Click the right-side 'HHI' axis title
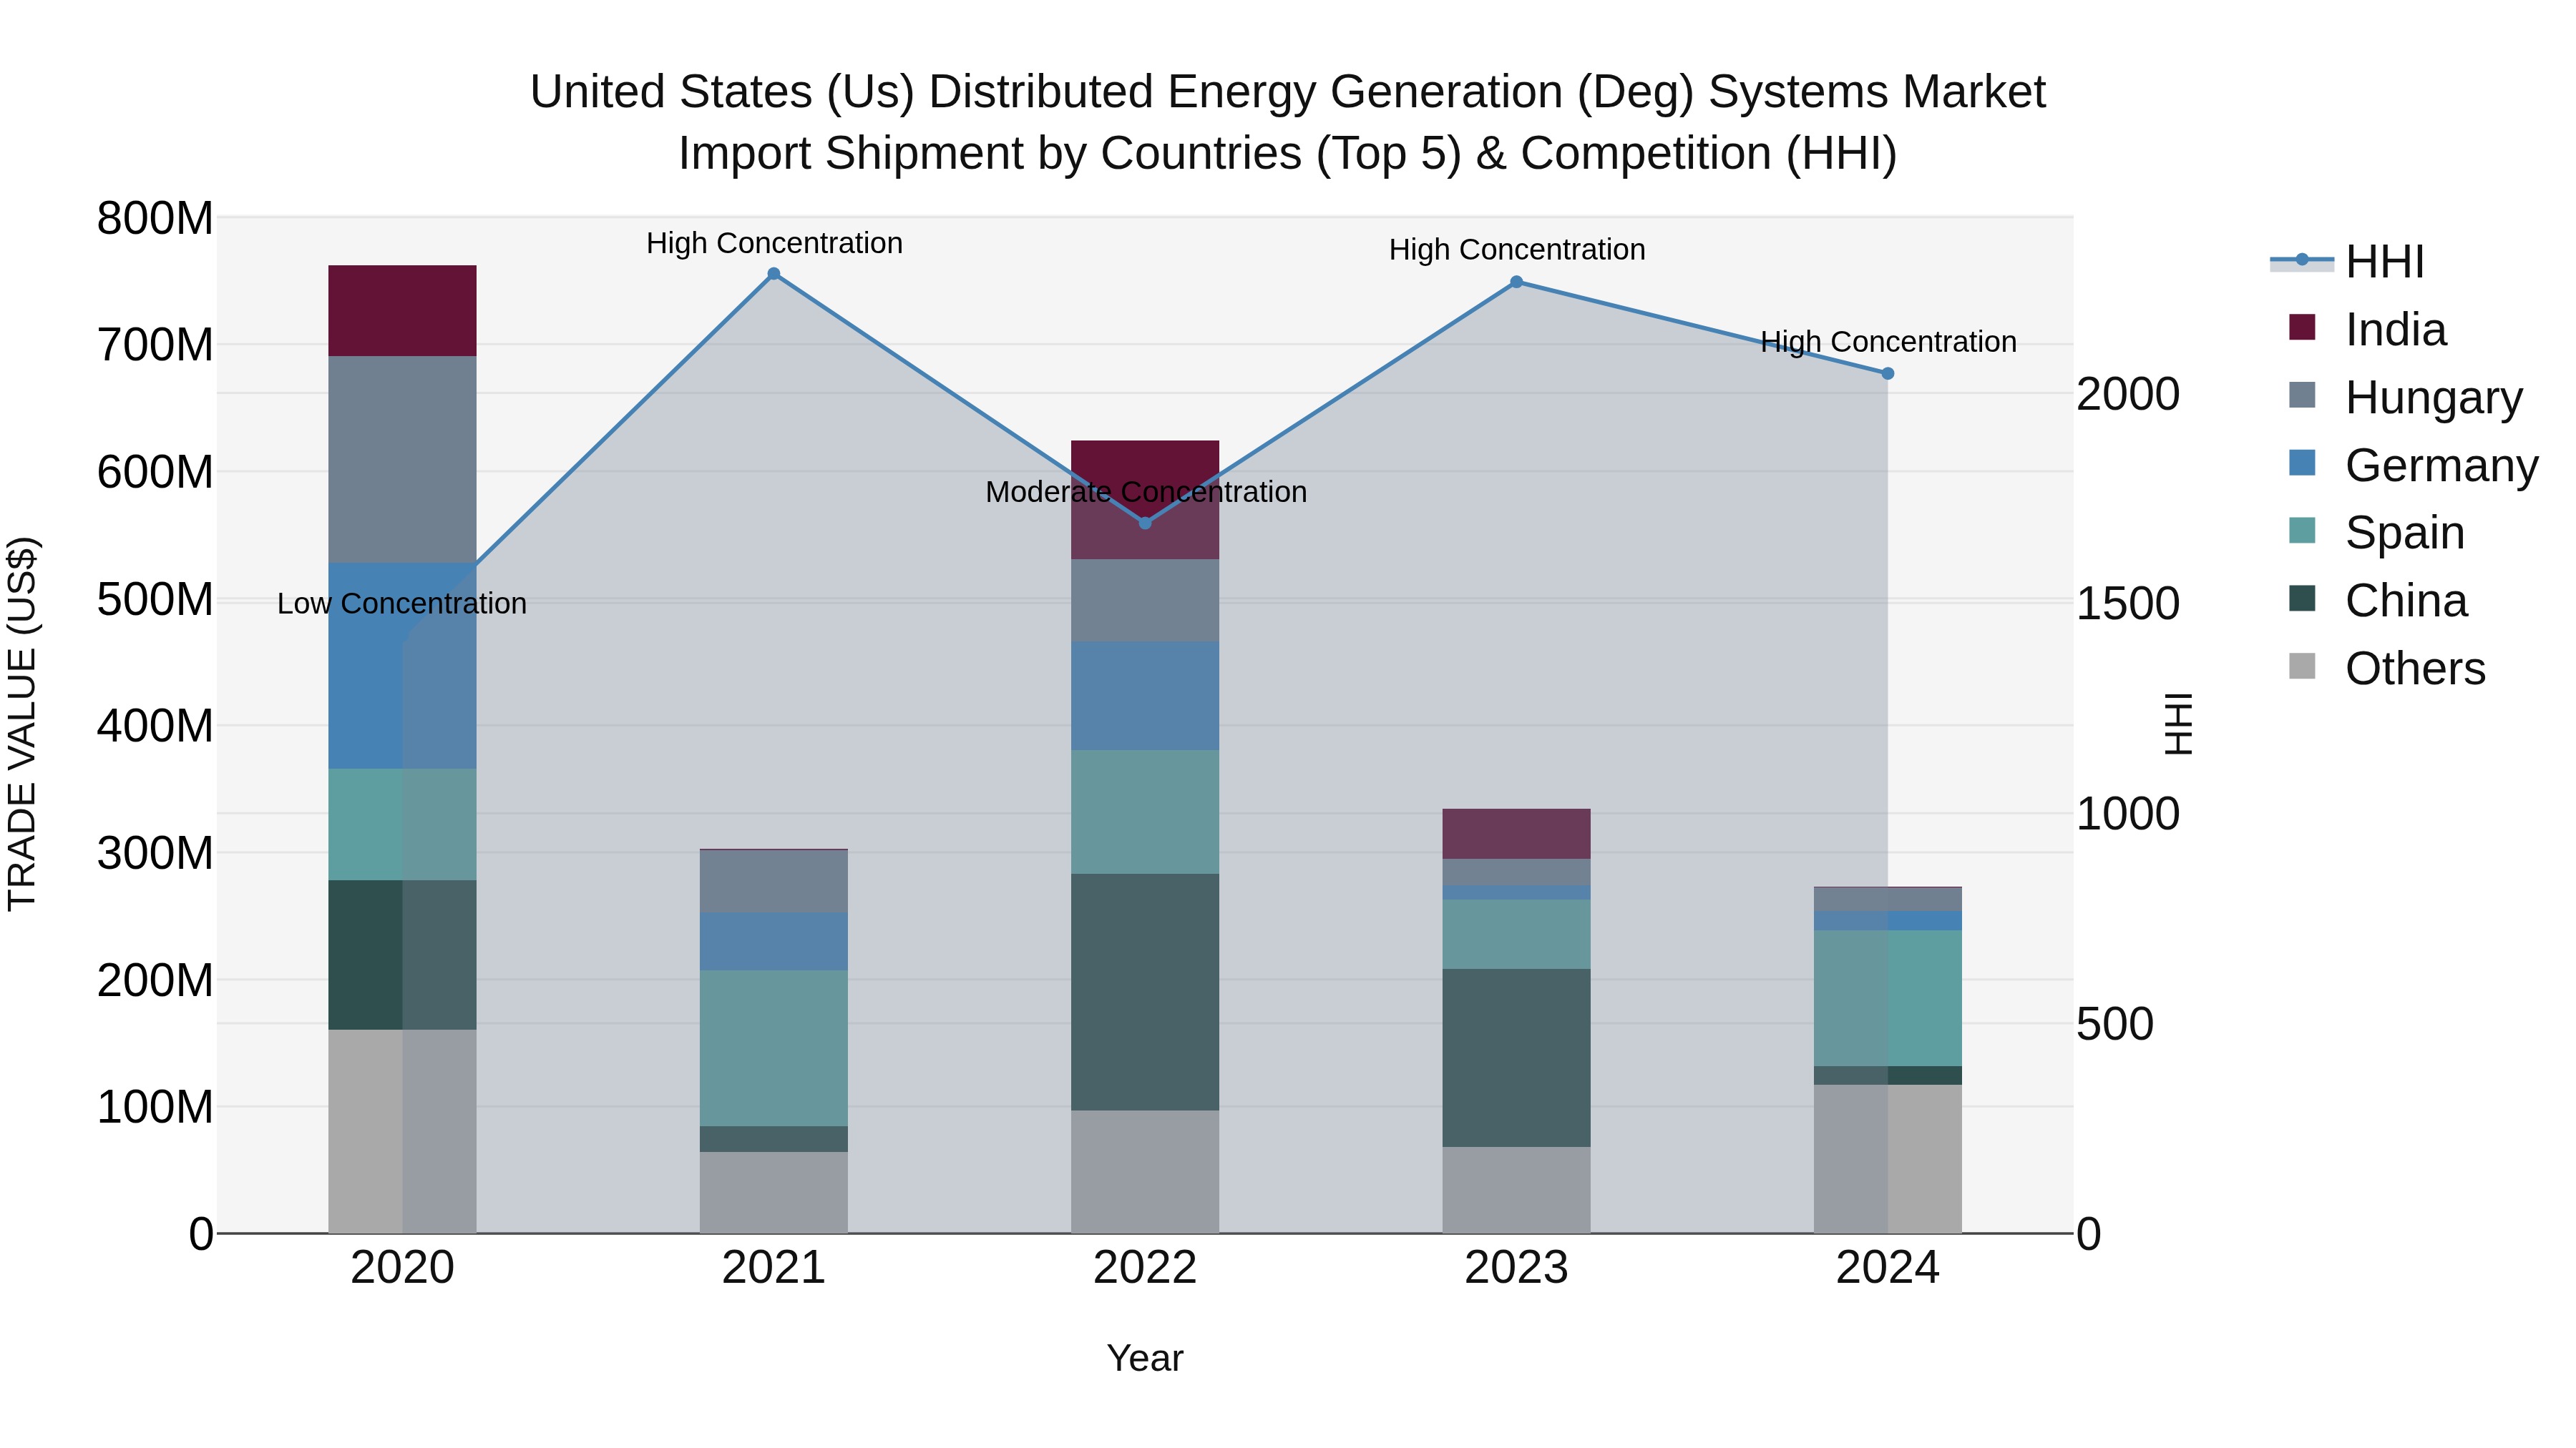The image size is (2576, 1448). click(x=2178, y=724)
